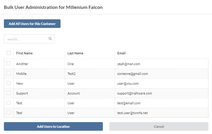The image size is (212, 134).
Task: Select the user@you.com table row
Action: point(106,83)
